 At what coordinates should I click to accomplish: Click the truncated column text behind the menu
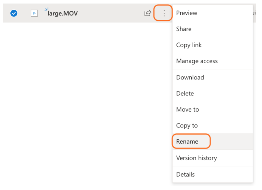pyautogui.click(x=254, y=13)
